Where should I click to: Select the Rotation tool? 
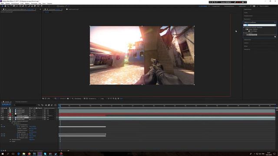pos(11,6)
